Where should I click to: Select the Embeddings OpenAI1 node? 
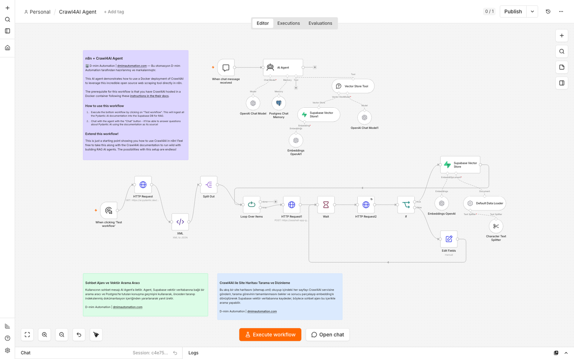(x=296, y=140)
